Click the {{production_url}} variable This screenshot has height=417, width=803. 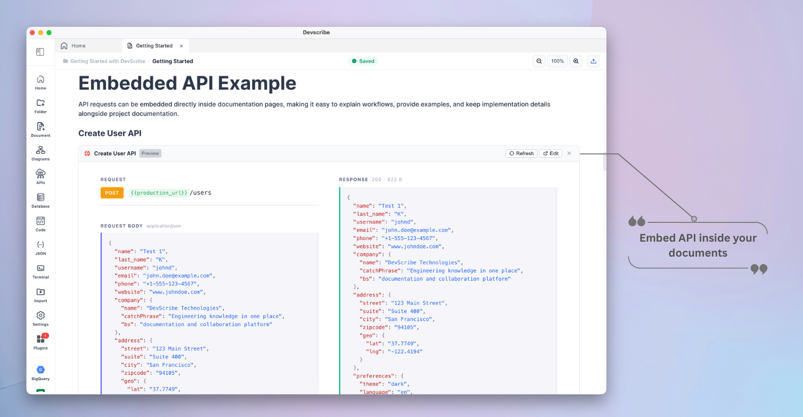click(159, 193)
